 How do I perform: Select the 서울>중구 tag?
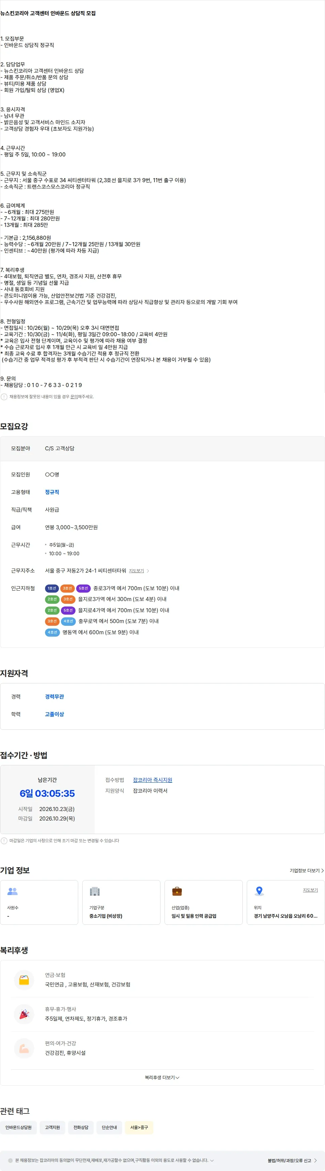[x=139, y=1127]
